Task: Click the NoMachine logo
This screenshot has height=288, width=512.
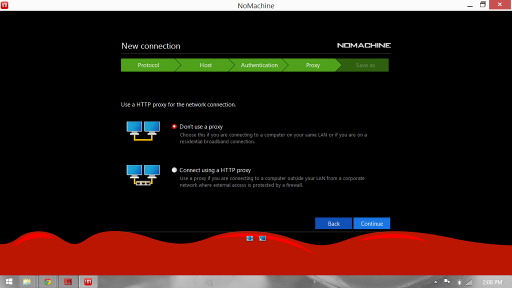Action: pyautogui.click(x=364, y=45)
